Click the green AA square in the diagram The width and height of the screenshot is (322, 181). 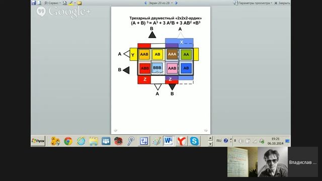(x=186, y=54)
